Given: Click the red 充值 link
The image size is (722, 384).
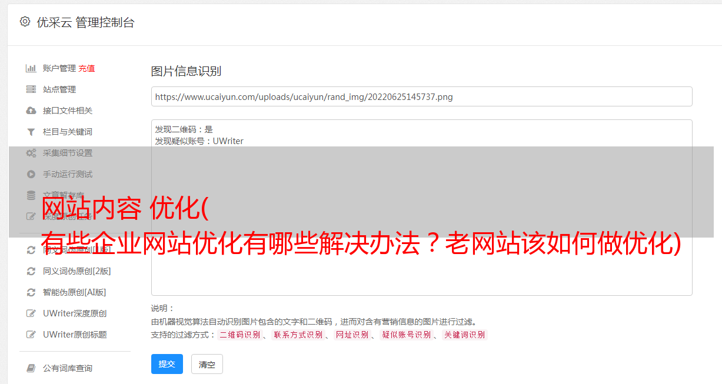Looking at the screenshot, I should (86, 68).
